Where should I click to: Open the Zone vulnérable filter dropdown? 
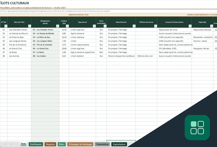[105, 26]
